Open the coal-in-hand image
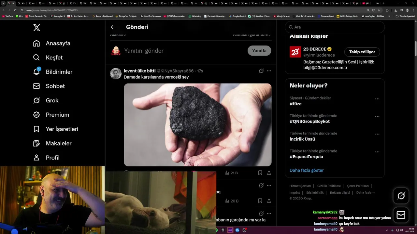 197,125
